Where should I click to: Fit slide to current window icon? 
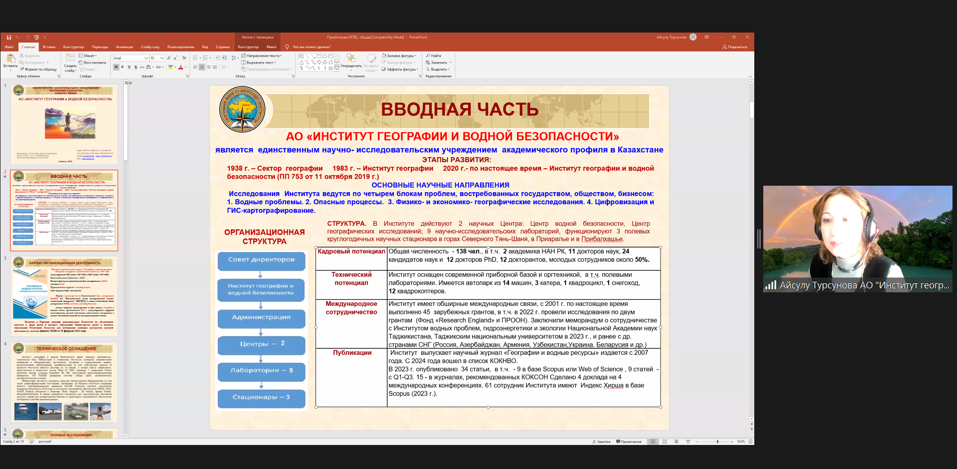pos(750,441)
